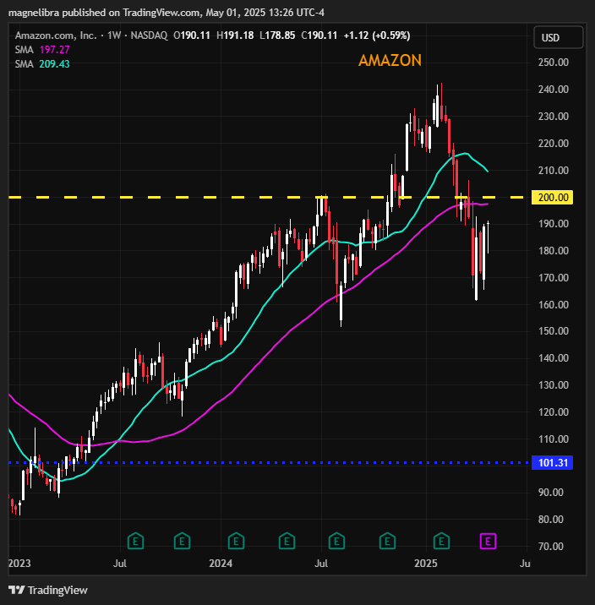
Task: Click the TradingView logo at bottom
Action: click(x=48, y=590)
